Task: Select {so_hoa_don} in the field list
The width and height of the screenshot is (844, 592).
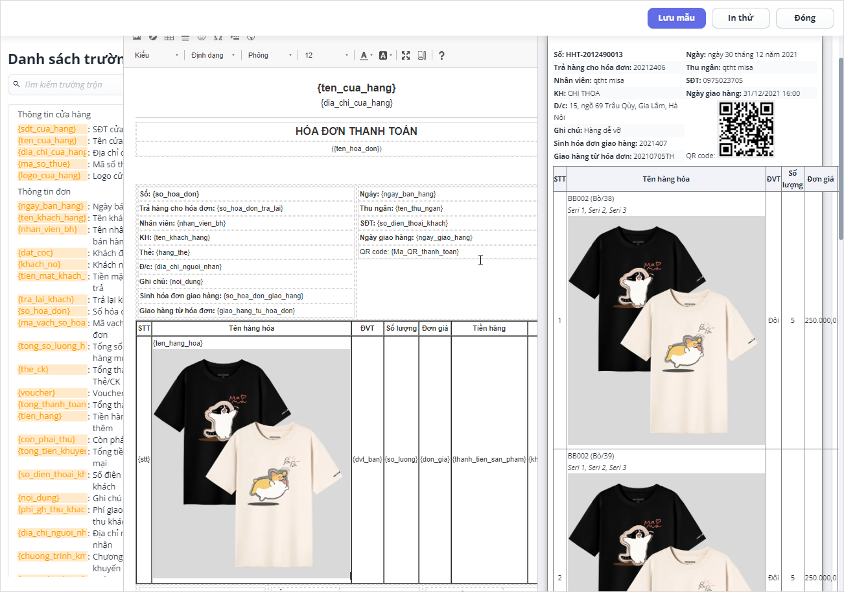Action: click(51, 311)
